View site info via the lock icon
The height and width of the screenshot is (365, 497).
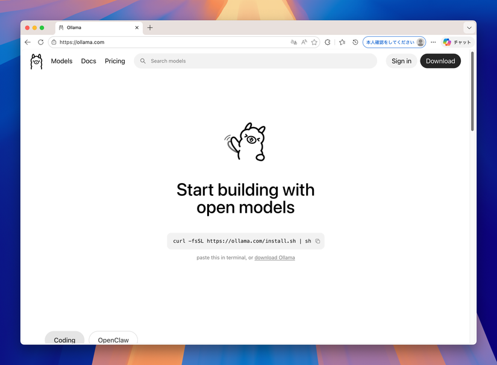pyautogui.click(x=54, y=42)
